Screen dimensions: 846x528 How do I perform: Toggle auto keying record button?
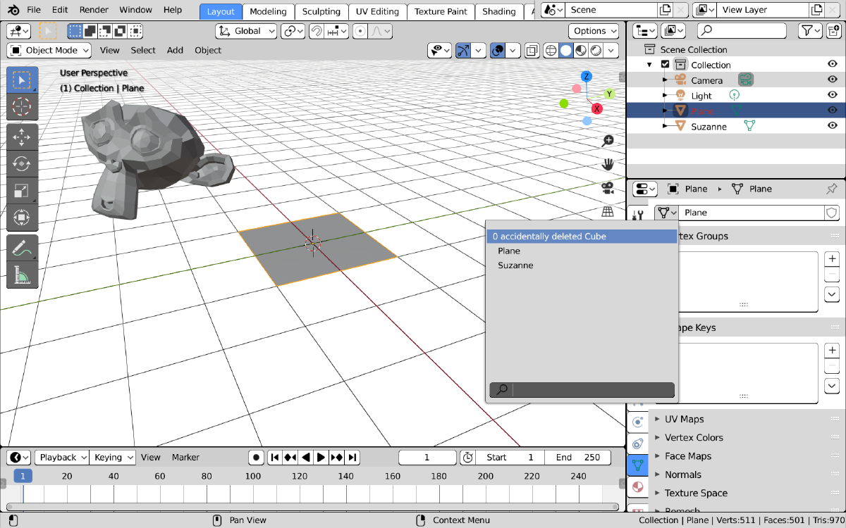click(x=257, y=458)
